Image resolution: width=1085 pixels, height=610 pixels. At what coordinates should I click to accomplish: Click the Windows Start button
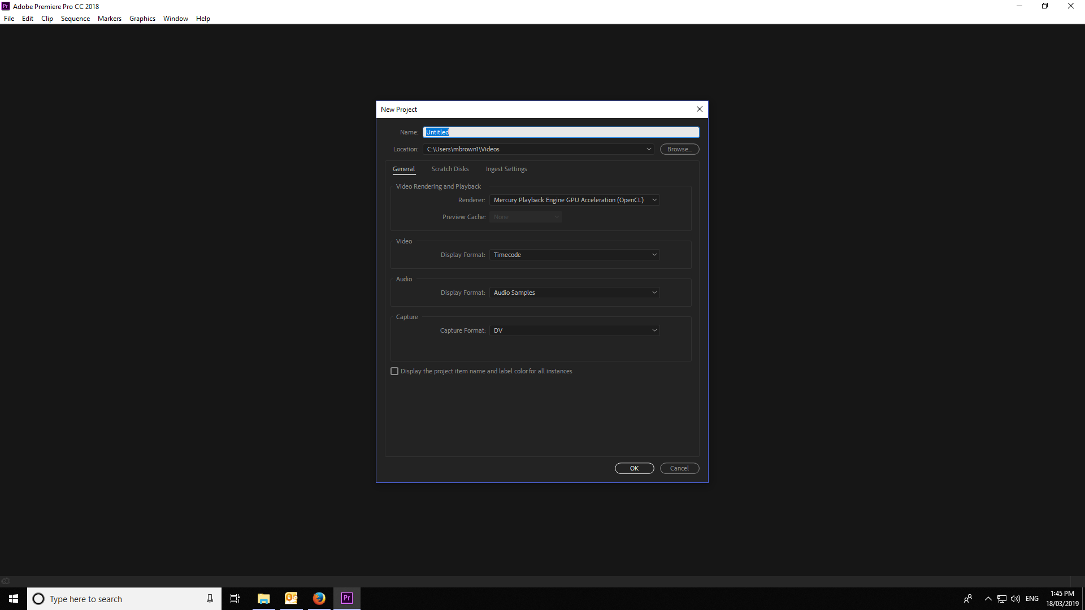14,599
